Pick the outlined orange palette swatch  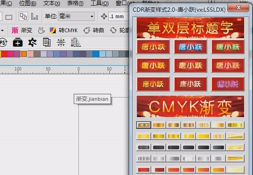click(x=24, y=54)
